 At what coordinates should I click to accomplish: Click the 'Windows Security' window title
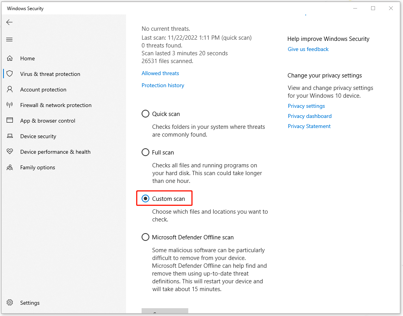click(x=25, y=9)
